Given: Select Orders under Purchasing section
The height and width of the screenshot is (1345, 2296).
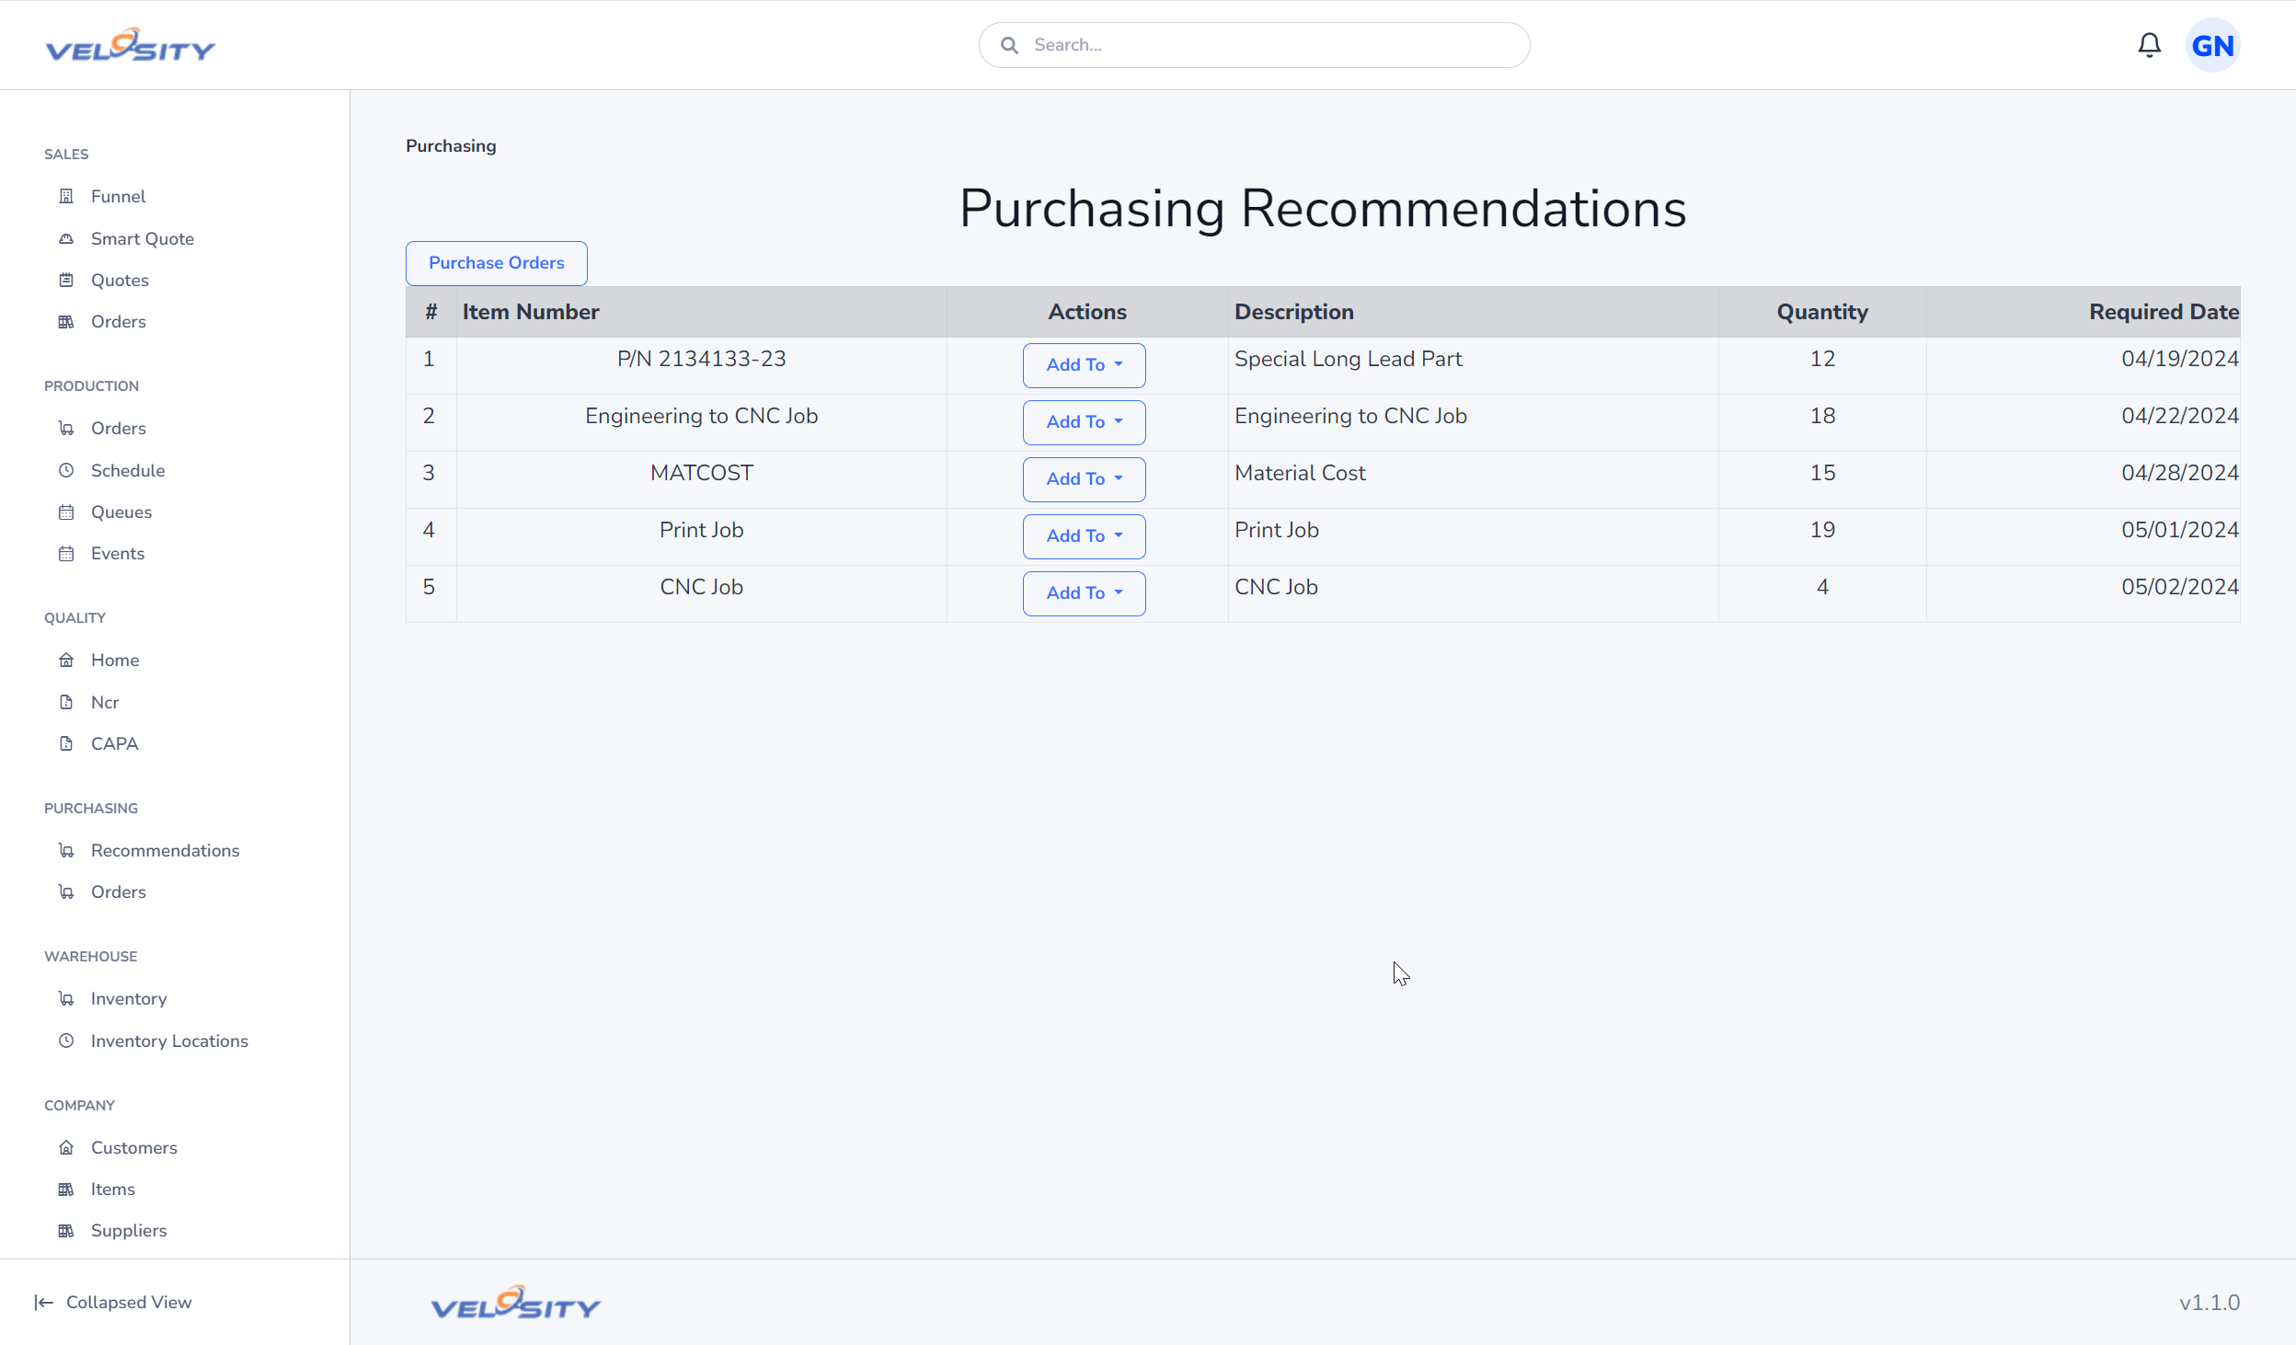Looking at the screenshot, I should [119, 891].
